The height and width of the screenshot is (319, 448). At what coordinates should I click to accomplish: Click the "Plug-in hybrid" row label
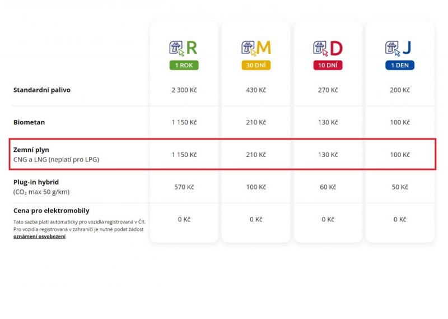pyautogui.click(x=36, y=182)
